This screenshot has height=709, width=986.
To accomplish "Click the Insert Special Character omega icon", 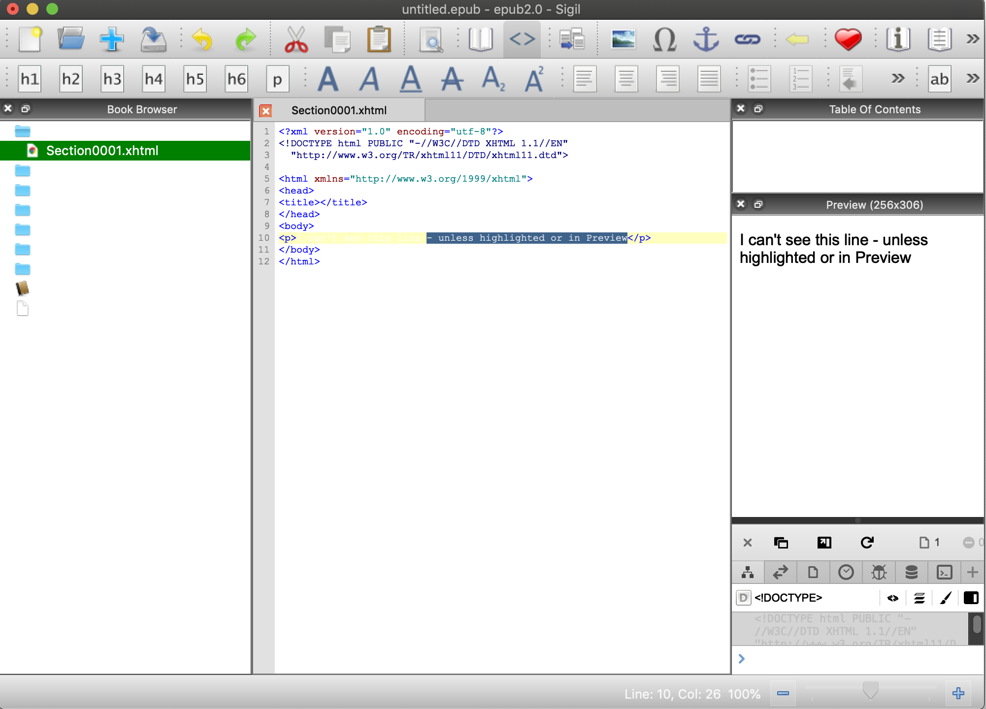I will [664, 39].
